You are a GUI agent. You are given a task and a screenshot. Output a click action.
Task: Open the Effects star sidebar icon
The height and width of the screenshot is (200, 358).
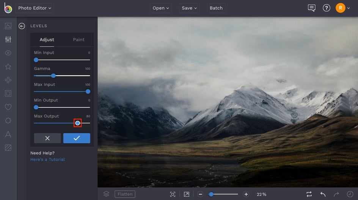pyautogui.click(x=8, y=67)
